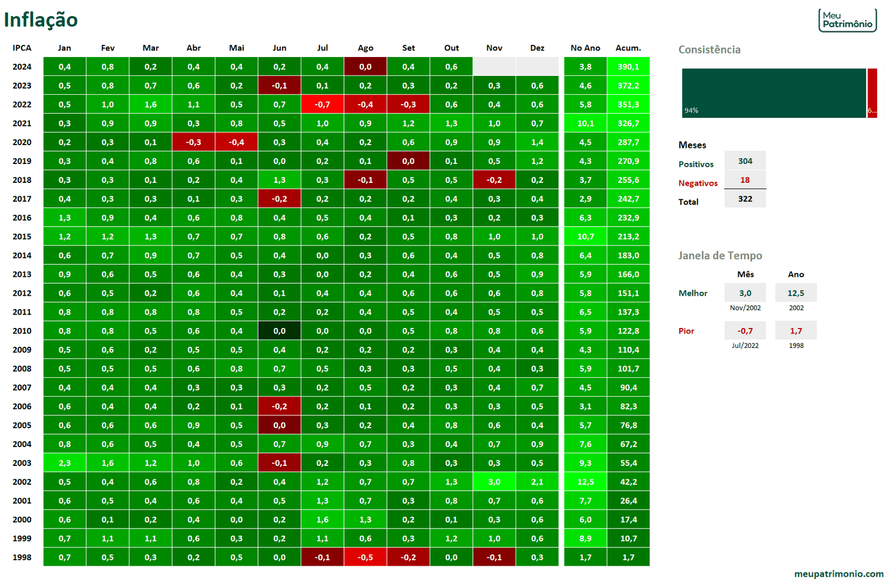
Task: Click the Jan 2003 cell showing 2,3
Action: (65, 463)
